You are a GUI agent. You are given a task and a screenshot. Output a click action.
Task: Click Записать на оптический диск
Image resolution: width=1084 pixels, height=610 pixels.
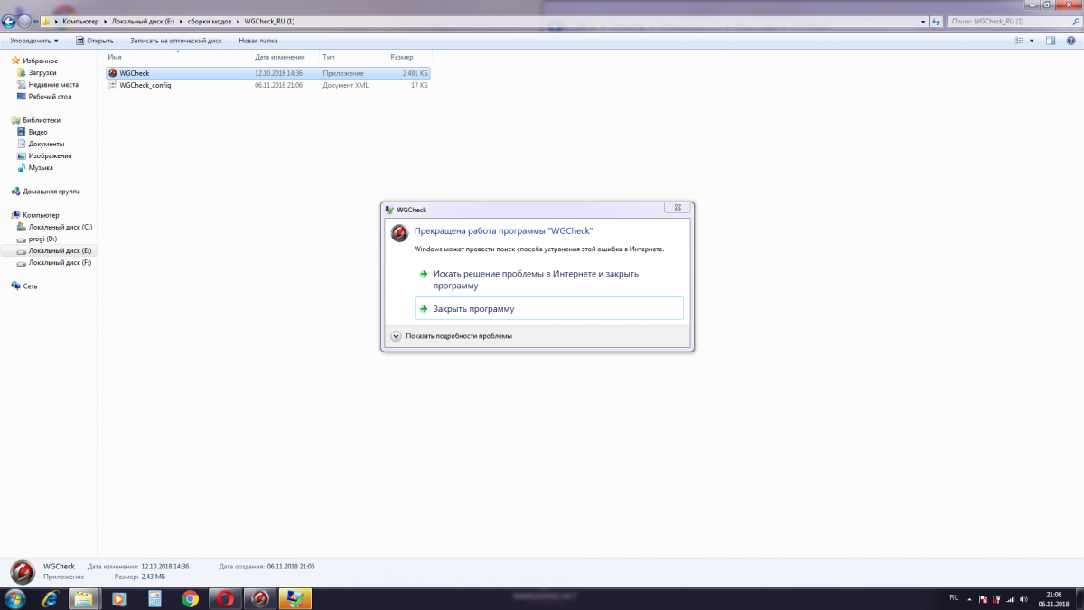(175, 41)
